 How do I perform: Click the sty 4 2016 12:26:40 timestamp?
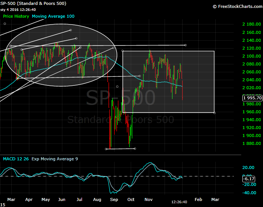click(18, 10)
